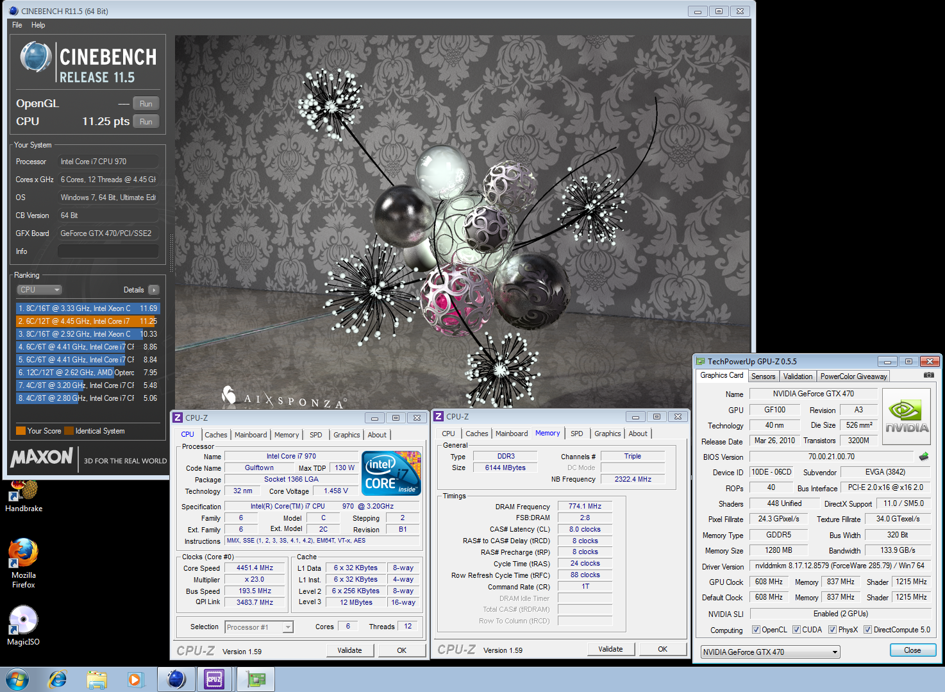Open the MagicISO desktop icon
Image resolution: width=945 pixels, height=692 pixels.
click(x=23, y=625)
